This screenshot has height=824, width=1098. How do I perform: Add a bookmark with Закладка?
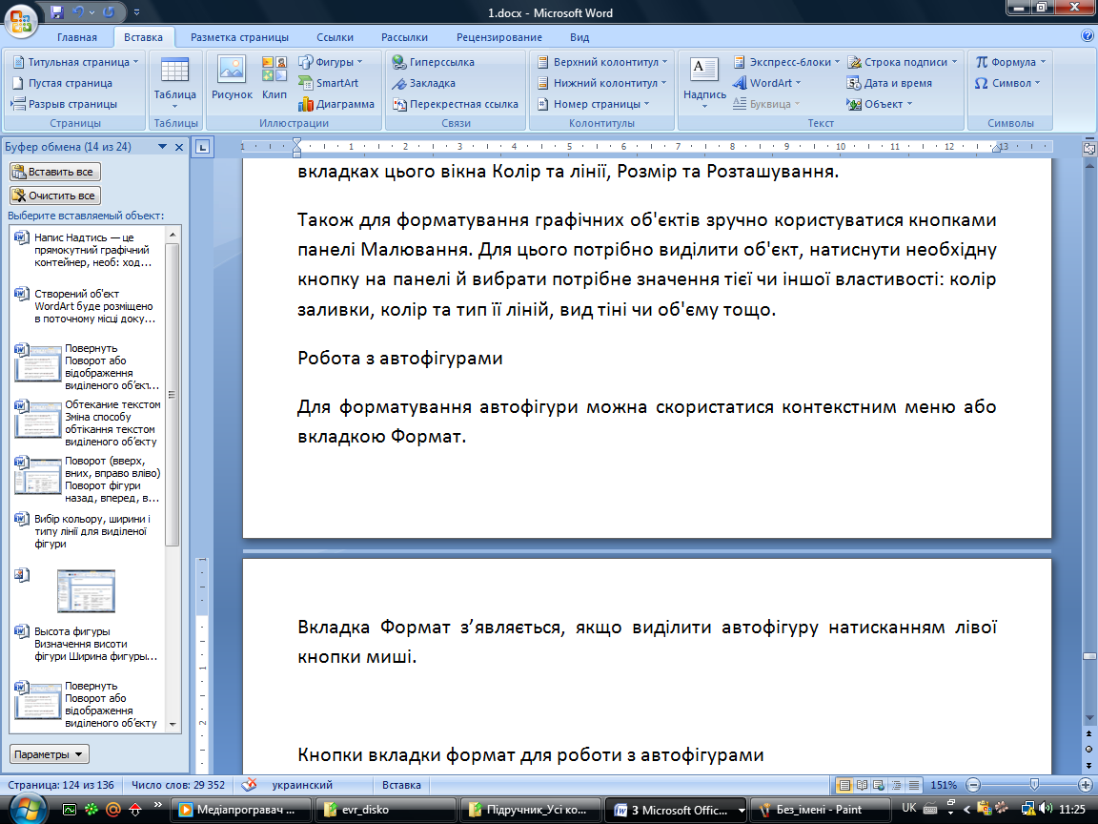423,83
